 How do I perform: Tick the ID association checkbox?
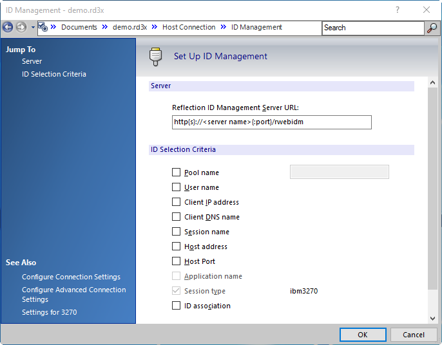[x=177, y=306]
